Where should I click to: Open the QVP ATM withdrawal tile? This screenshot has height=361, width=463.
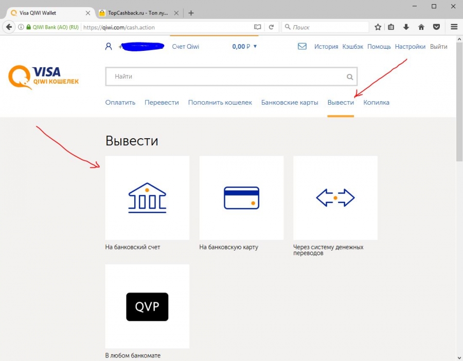point(147,307)
